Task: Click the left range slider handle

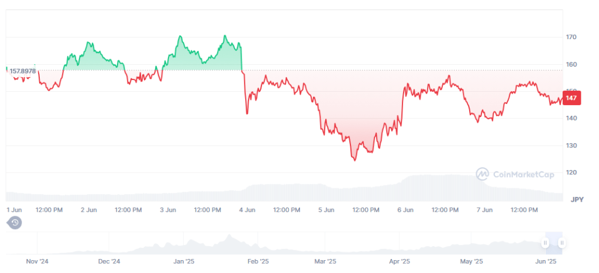Action: [x=545, y=243]
